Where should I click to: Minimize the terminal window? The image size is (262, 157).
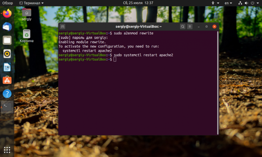coord(199,27)
